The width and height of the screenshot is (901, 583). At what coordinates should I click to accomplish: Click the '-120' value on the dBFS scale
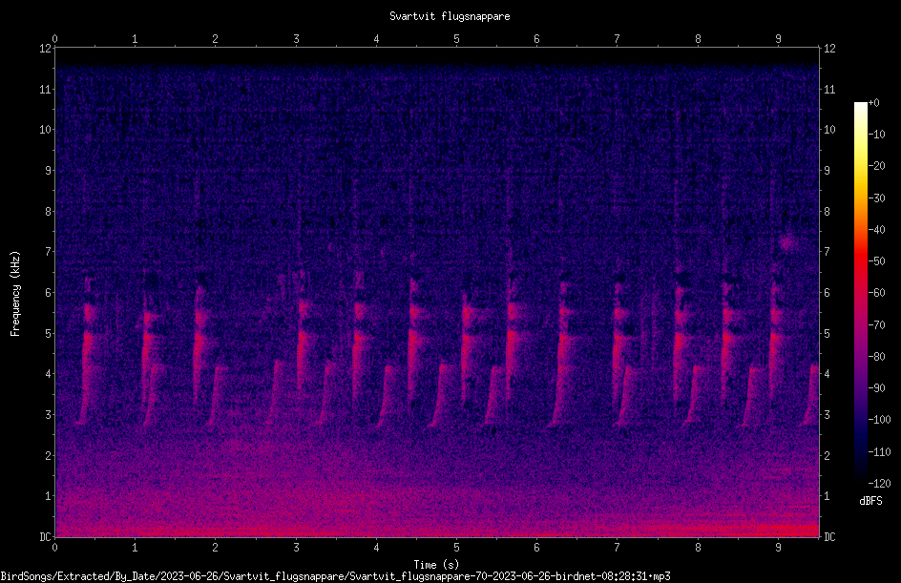(879, 484)
